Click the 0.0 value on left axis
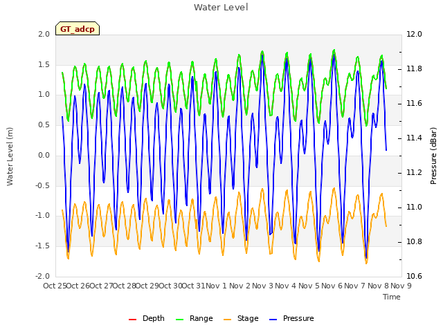 pos(44,155)
